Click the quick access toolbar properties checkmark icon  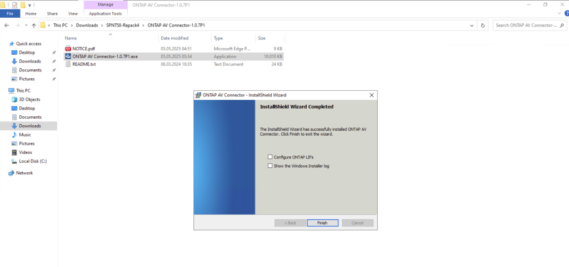14,4
